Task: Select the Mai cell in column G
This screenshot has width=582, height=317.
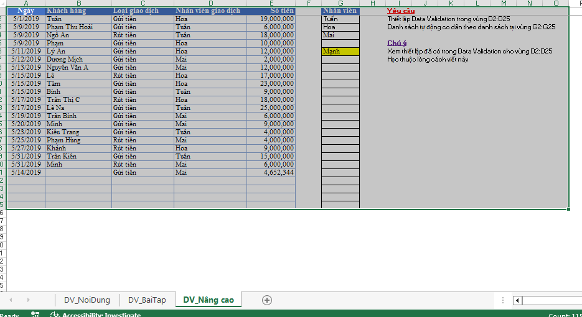Action: pos(340,35)
